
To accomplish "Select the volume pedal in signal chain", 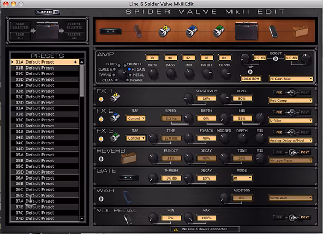I will pos(273,31).
